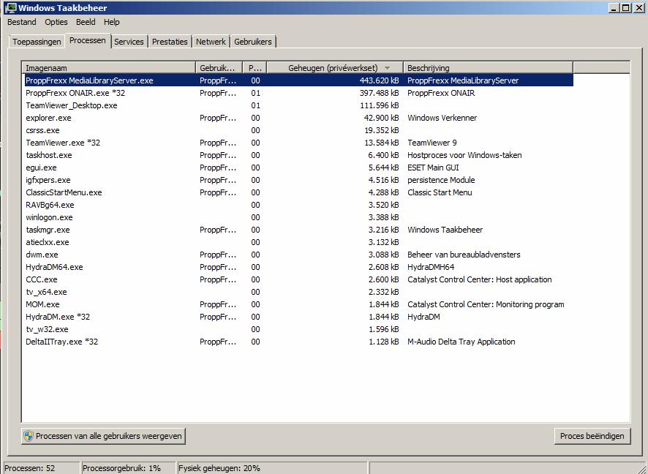Open the Help menu
Screen dimensions: 648x474
pos(111,22)
